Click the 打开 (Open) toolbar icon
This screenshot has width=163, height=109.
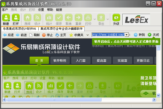(16, 19)
